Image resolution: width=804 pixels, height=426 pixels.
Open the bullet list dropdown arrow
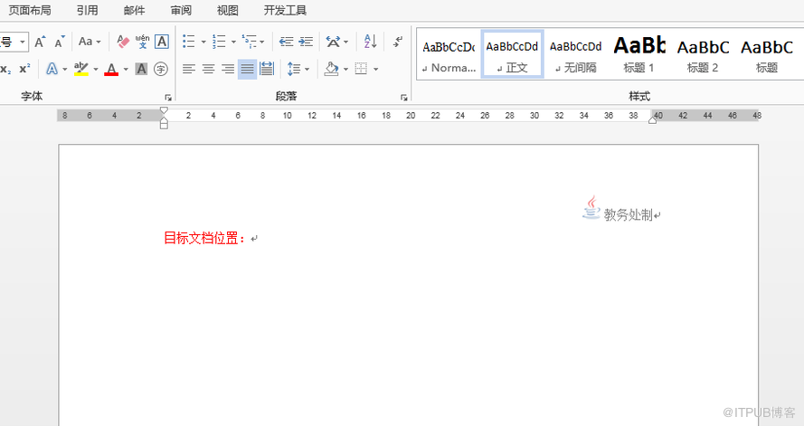click(x=203, y=42)
